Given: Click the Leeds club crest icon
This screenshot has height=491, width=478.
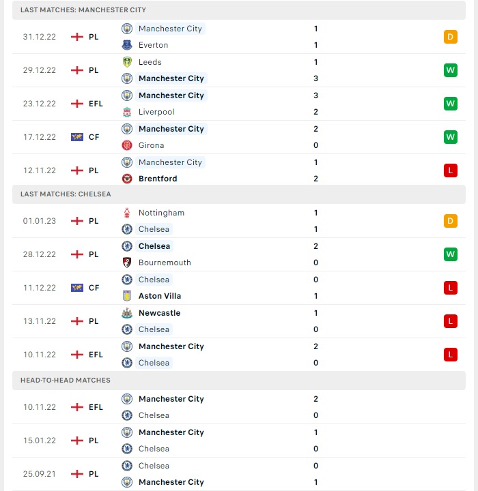Looking at the screenshot, I should point(127,62).
